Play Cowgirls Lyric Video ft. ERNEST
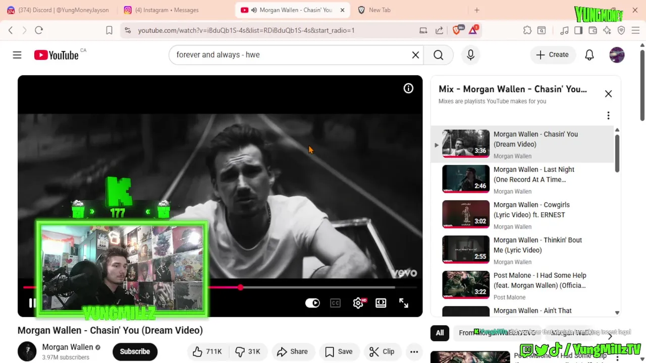The image size is (646, 363). [x=523, y=215]
